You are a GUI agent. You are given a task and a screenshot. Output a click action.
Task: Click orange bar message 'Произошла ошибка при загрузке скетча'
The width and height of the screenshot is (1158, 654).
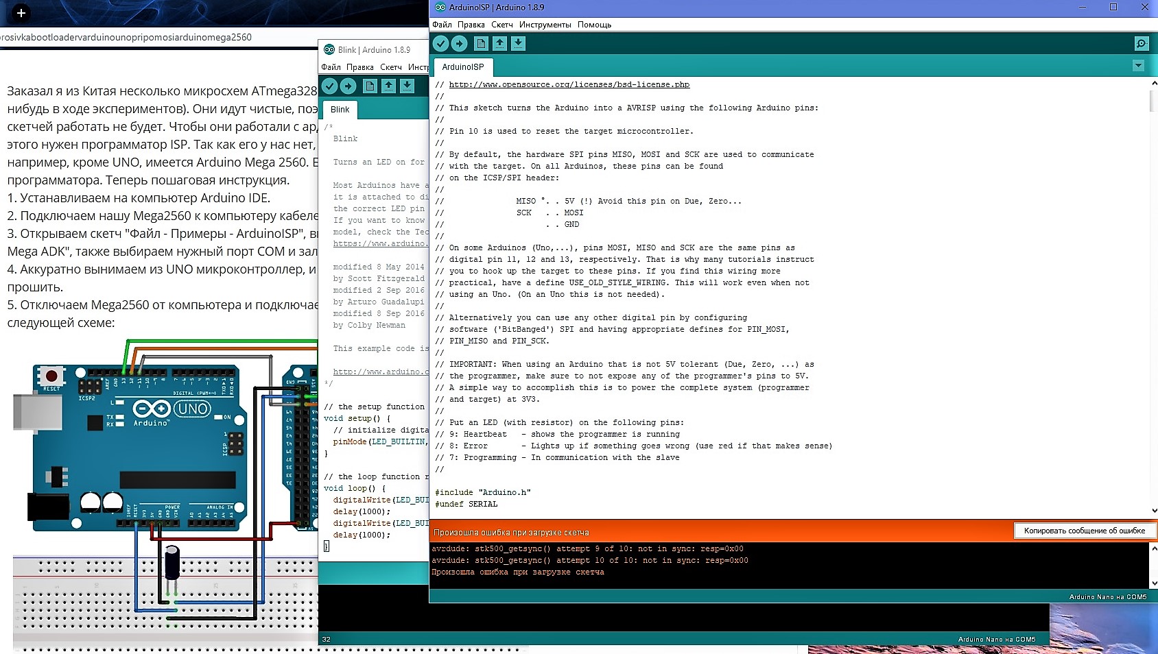pyautogui.click(x=511, y=533)
